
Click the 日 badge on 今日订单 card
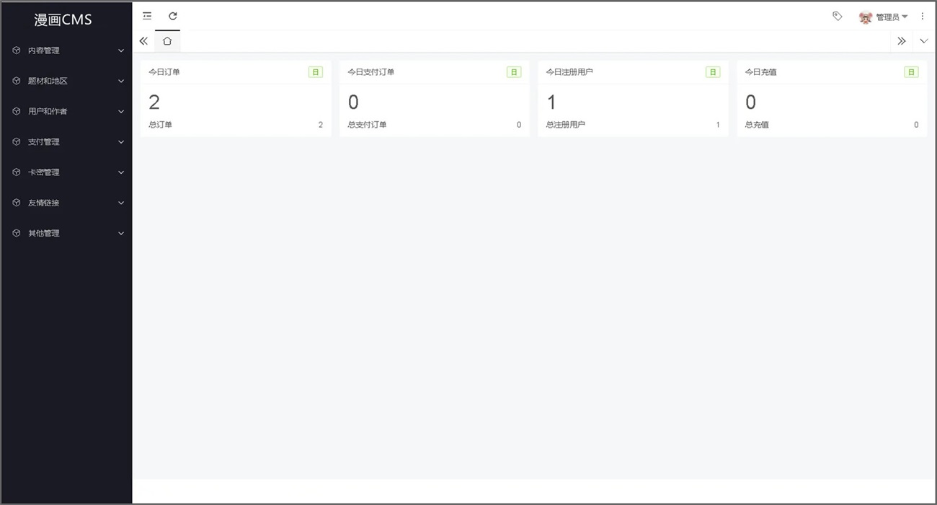[x=316, y=72]
